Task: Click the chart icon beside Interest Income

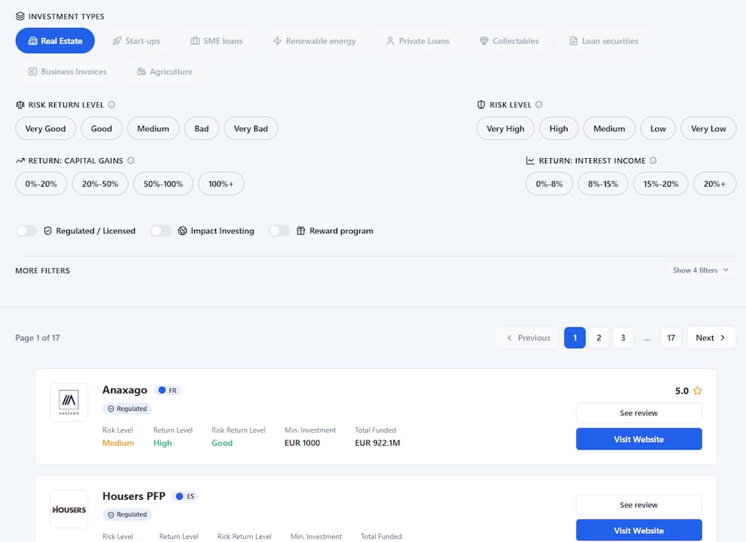Action: click(x=530, y=161)
